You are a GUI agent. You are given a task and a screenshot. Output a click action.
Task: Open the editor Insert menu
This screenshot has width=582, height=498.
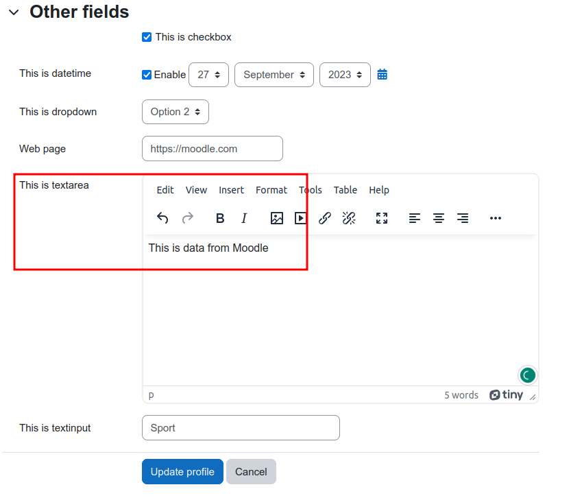pyautogui.click(x=231, y=190)
